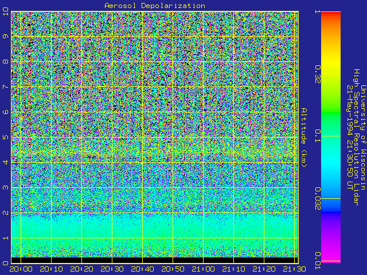Click altitude label 1 on left axis
This screenshot has width=367, height=275.
click(x=5, y=238)
